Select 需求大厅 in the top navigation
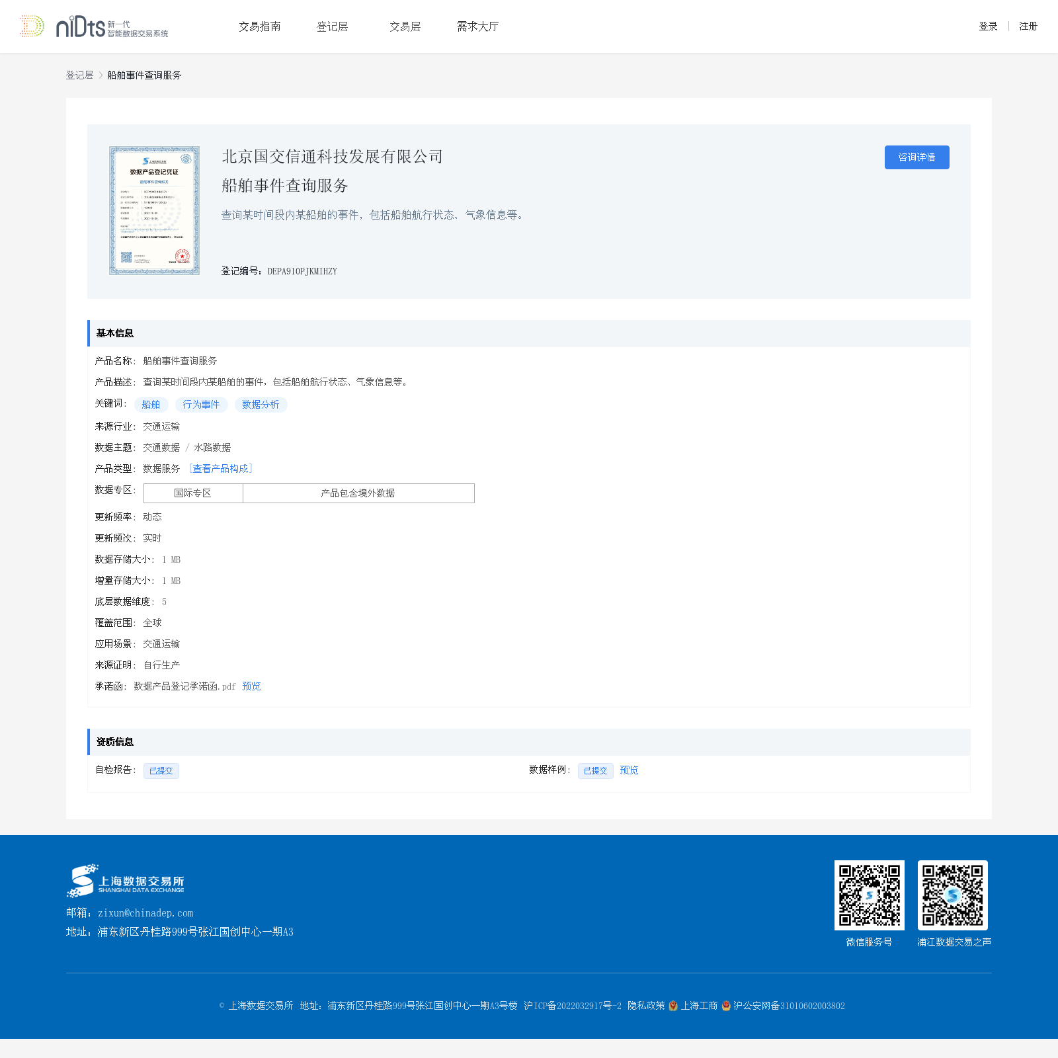The width and height of the screenshot is (1058, 1058). pyautogui.click(x=477, y=26)
